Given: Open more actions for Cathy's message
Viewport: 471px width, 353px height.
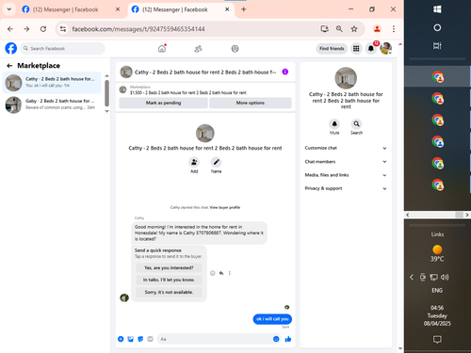Looking at the screenshot, I should coord(230,273).
